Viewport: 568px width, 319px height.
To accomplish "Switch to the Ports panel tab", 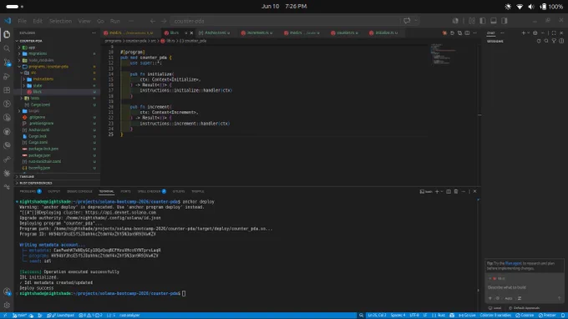I will click(125, 191).
